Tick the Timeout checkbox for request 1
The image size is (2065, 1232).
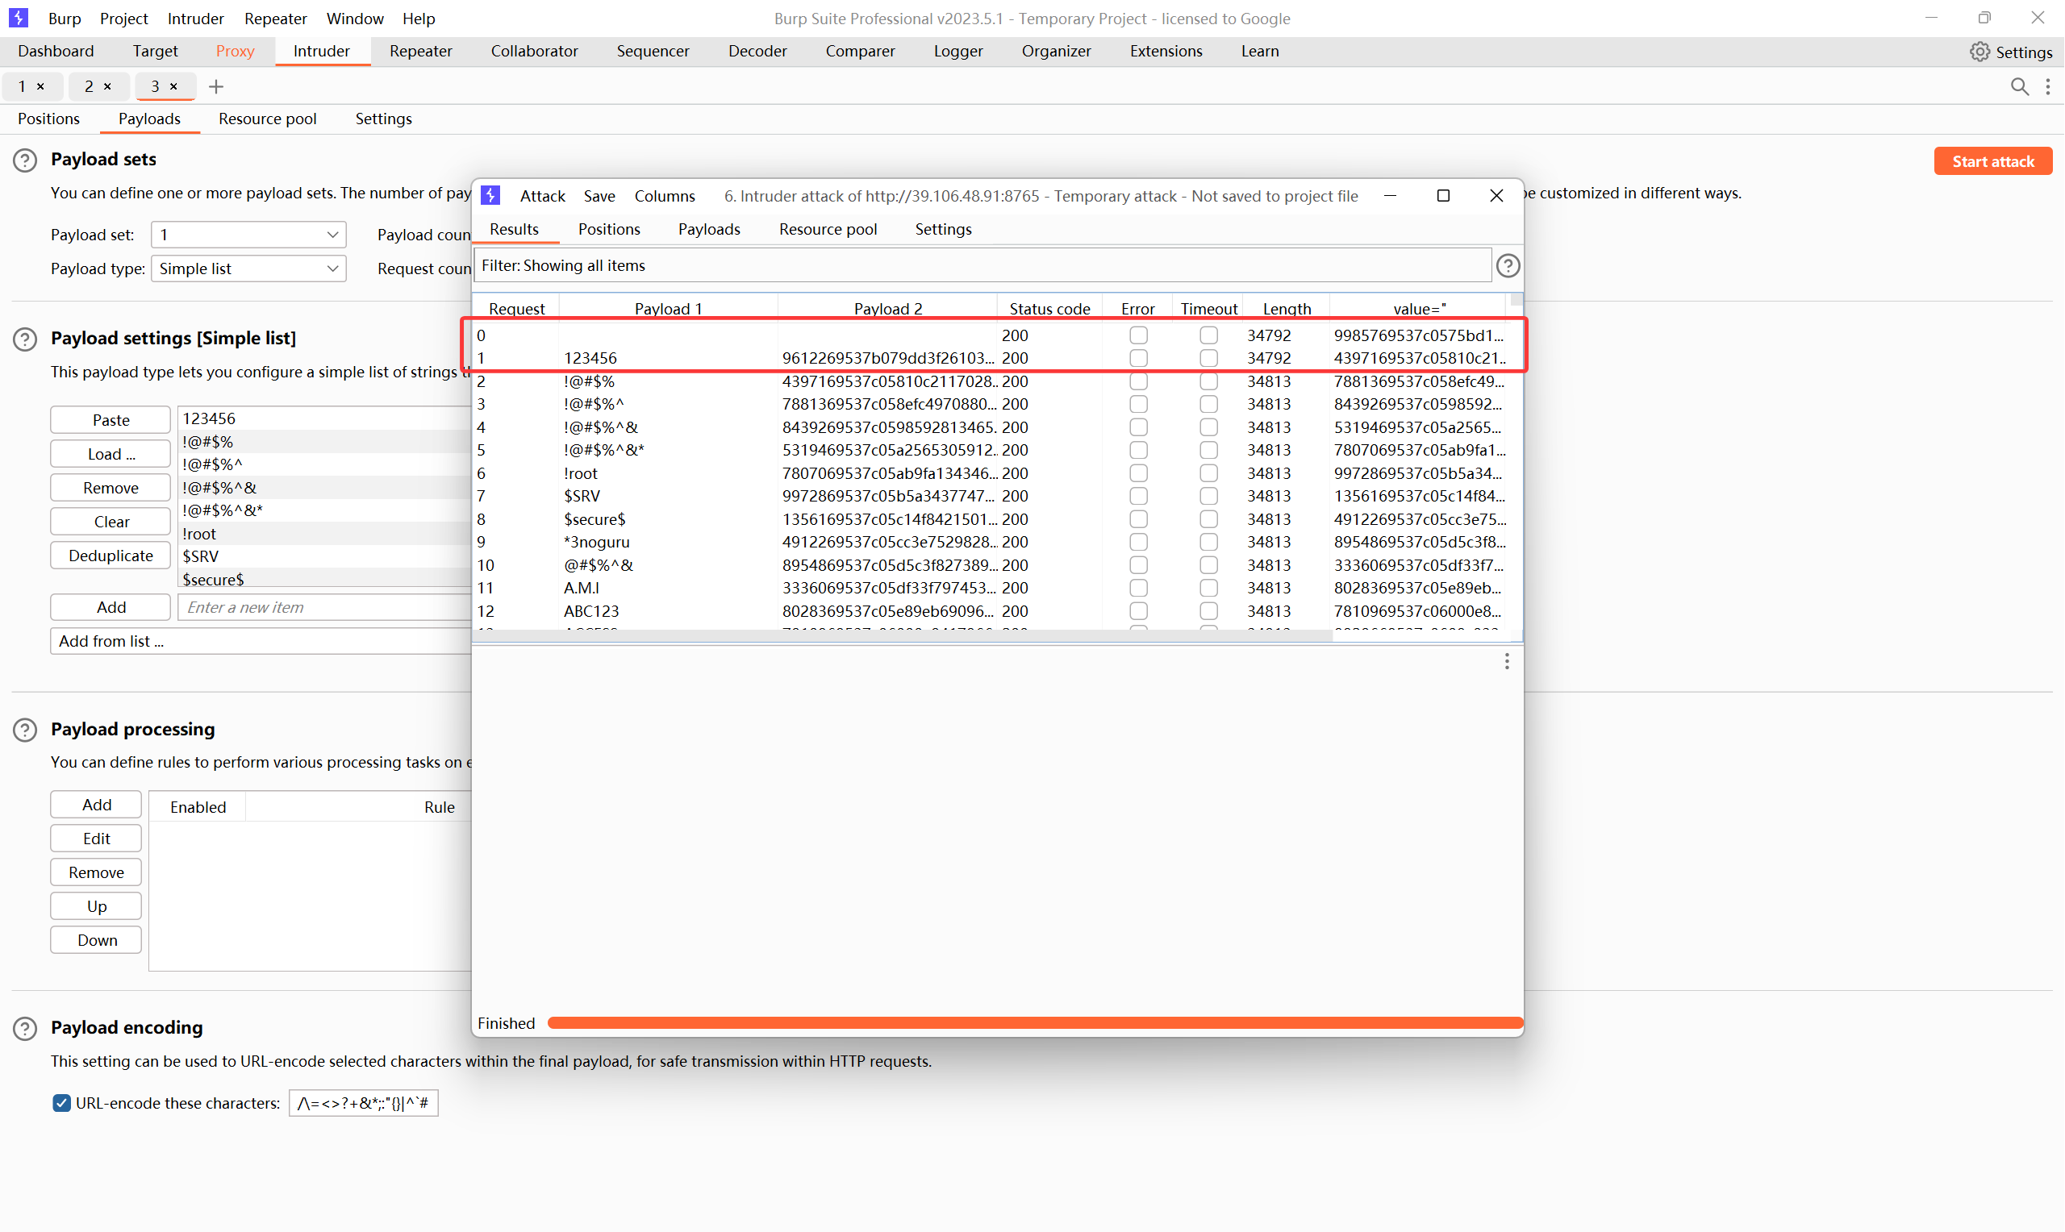(1208, 358)
